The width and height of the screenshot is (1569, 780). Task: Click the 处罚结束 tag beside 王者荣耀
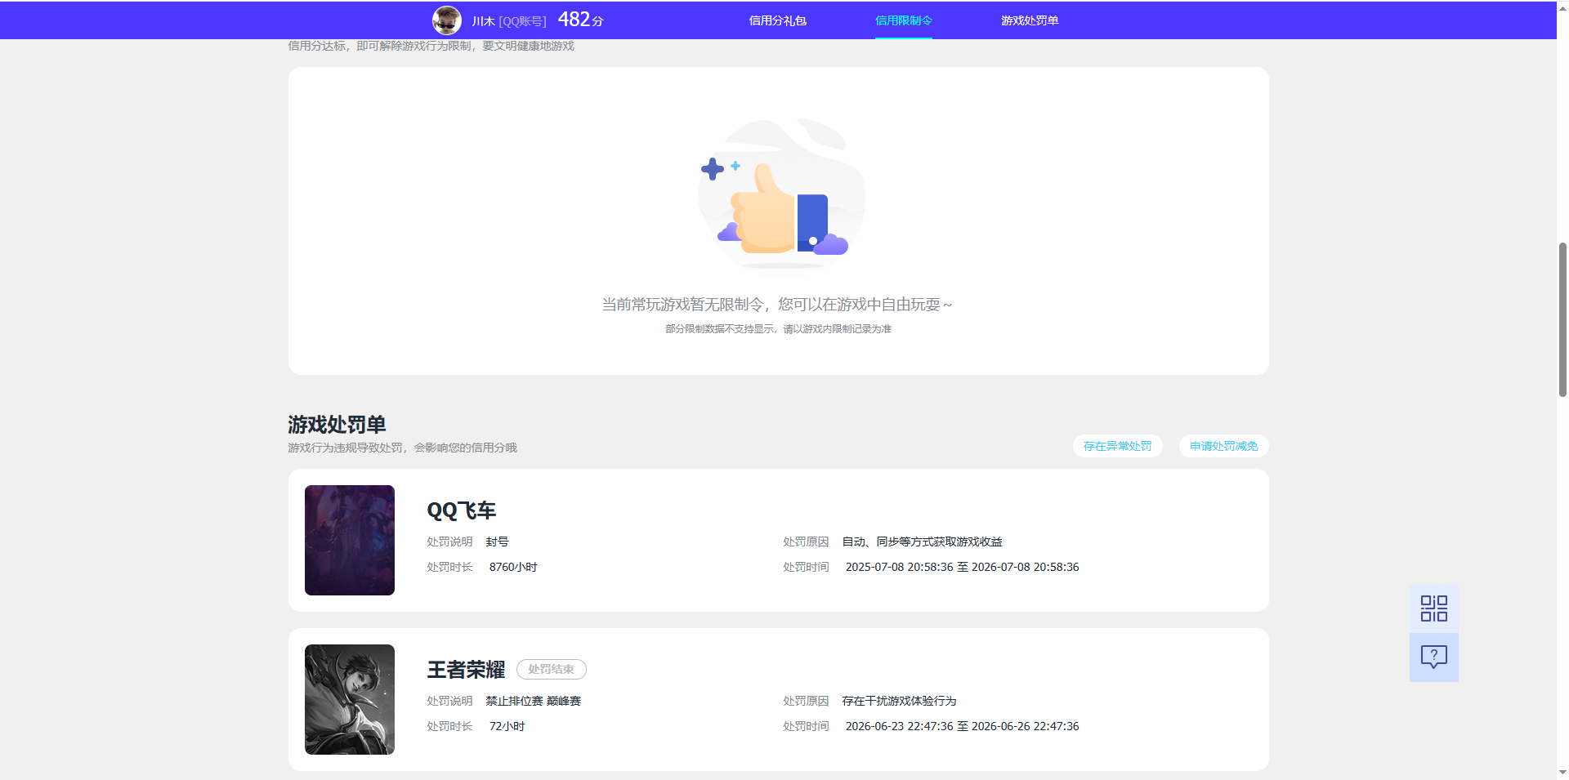click(551, 669)
